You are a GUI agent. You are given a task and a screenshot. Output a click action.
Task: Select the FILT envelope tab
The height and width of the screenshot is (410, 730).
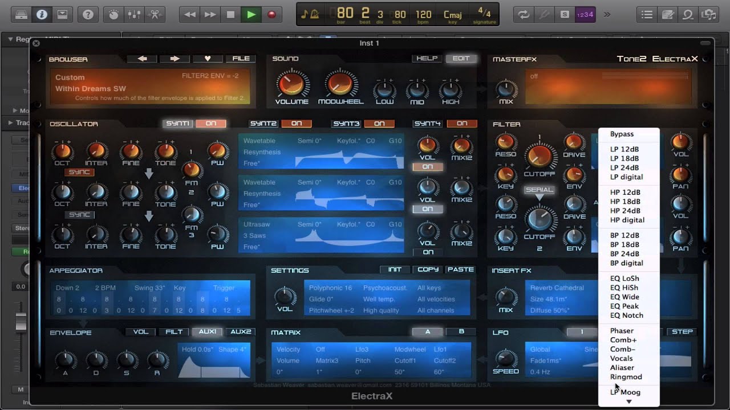tap(174, 332)
